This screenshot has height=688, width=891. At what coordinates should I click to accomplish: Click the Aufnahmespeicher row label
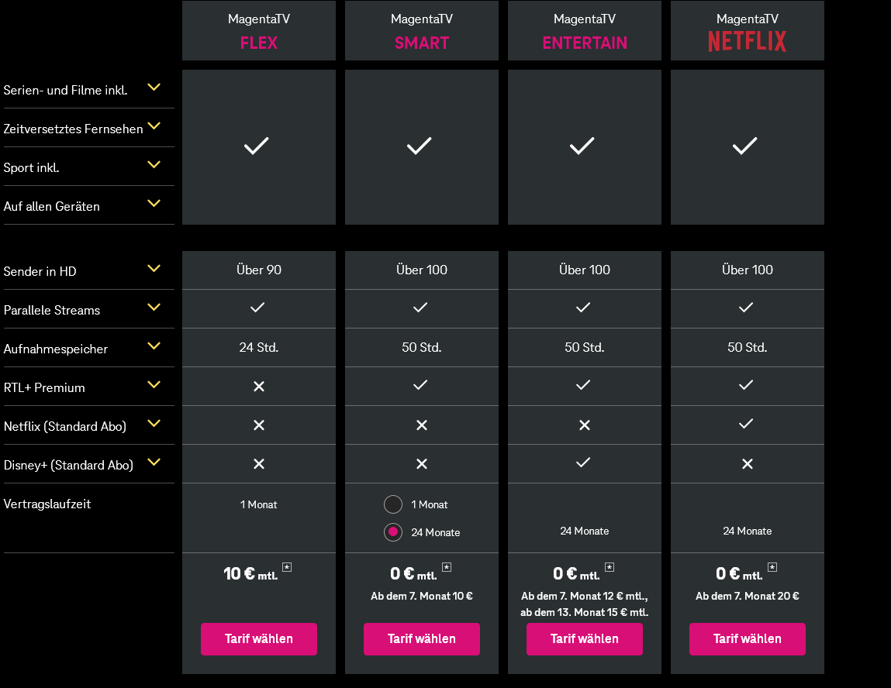click(56, 349)
